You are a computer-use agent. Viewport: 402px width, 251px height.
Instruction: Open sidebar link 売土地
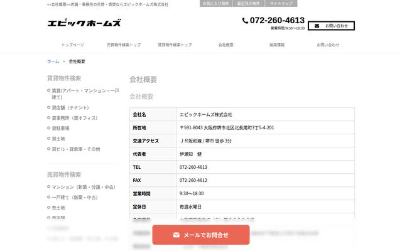58,208
